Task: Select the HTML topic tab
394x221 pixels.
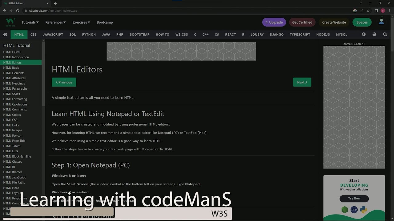Action: [19, 34]
